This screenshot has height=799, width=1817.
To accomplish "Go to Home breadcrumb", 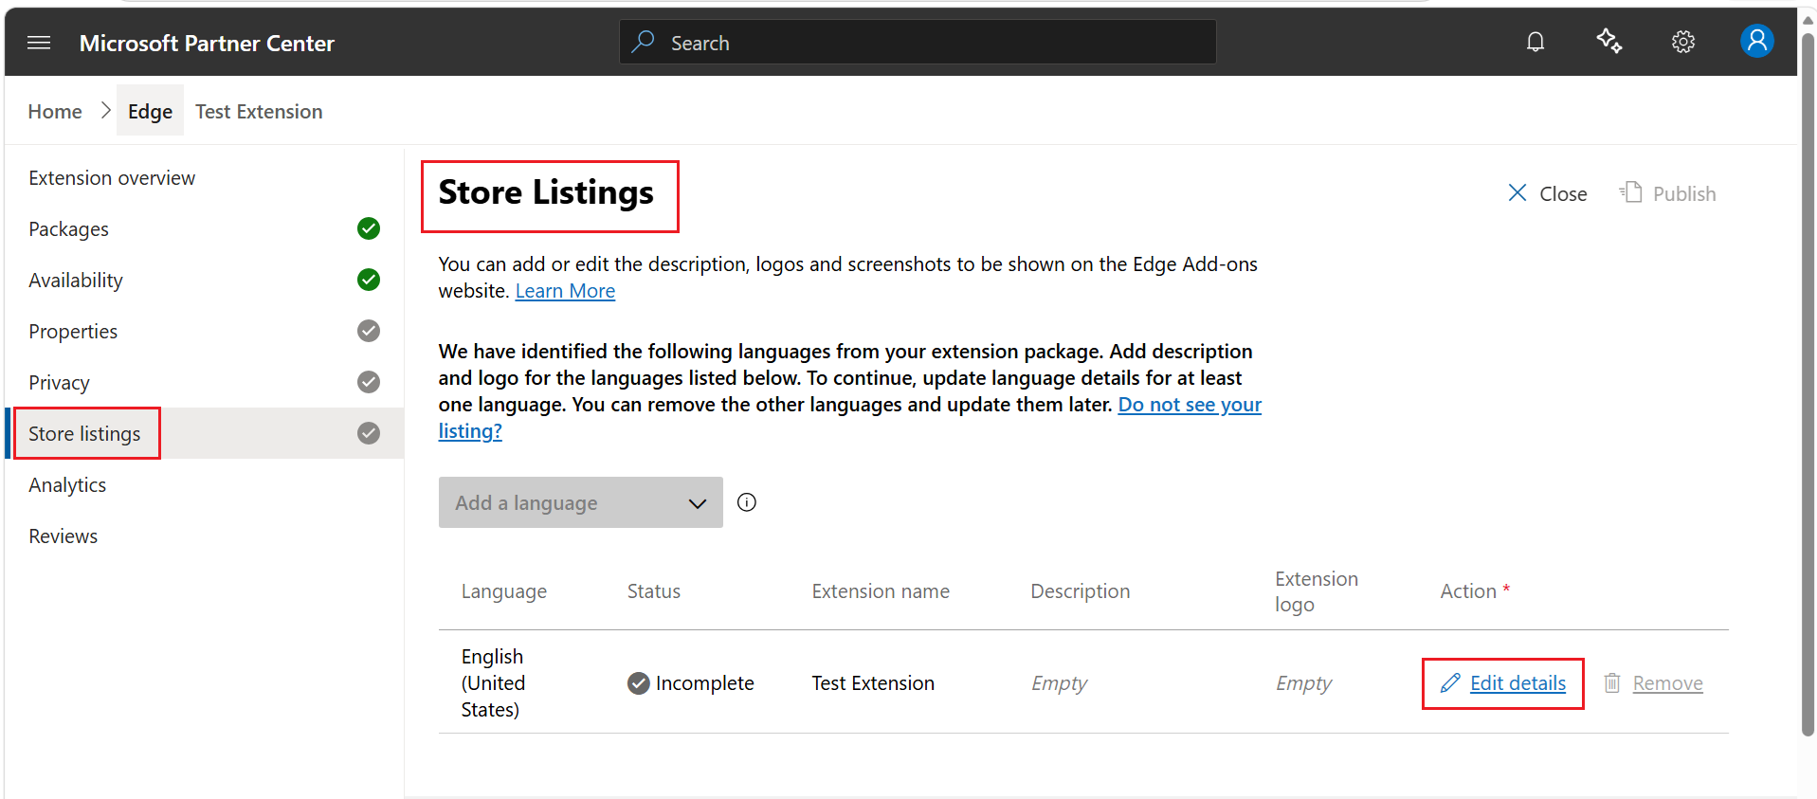I will [55, 112].
